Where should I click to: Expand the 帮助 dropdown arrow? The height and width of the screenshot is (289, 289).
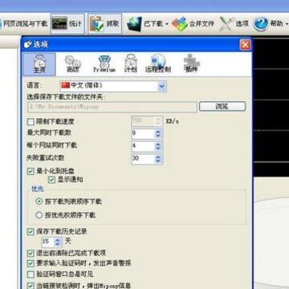(287, 24)
